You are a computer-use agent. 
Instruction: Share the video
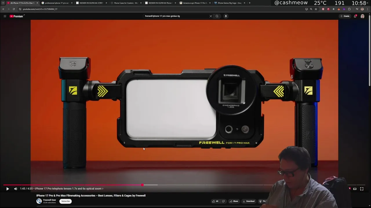(234, 201)
